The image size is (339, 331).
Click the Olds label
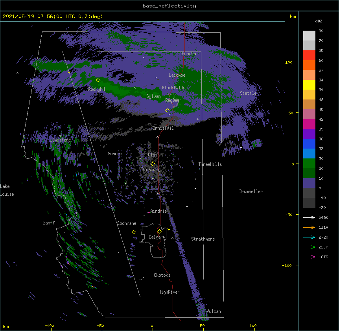coord(153,155)
